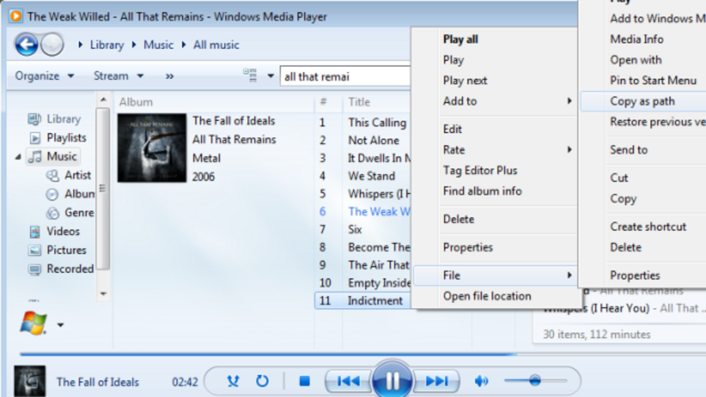This screenshot has width=706, height=397.
Task: Pause the currently playing song
Action: [392, 381]
